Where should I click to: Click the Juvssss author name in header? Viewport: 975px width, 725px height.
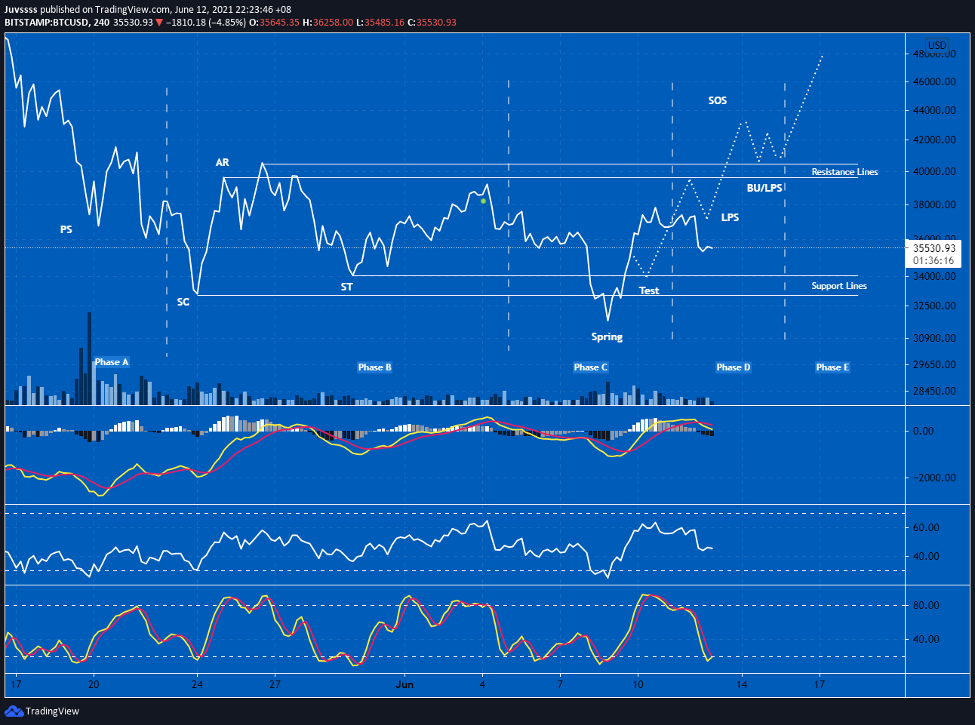coord(21,10)
